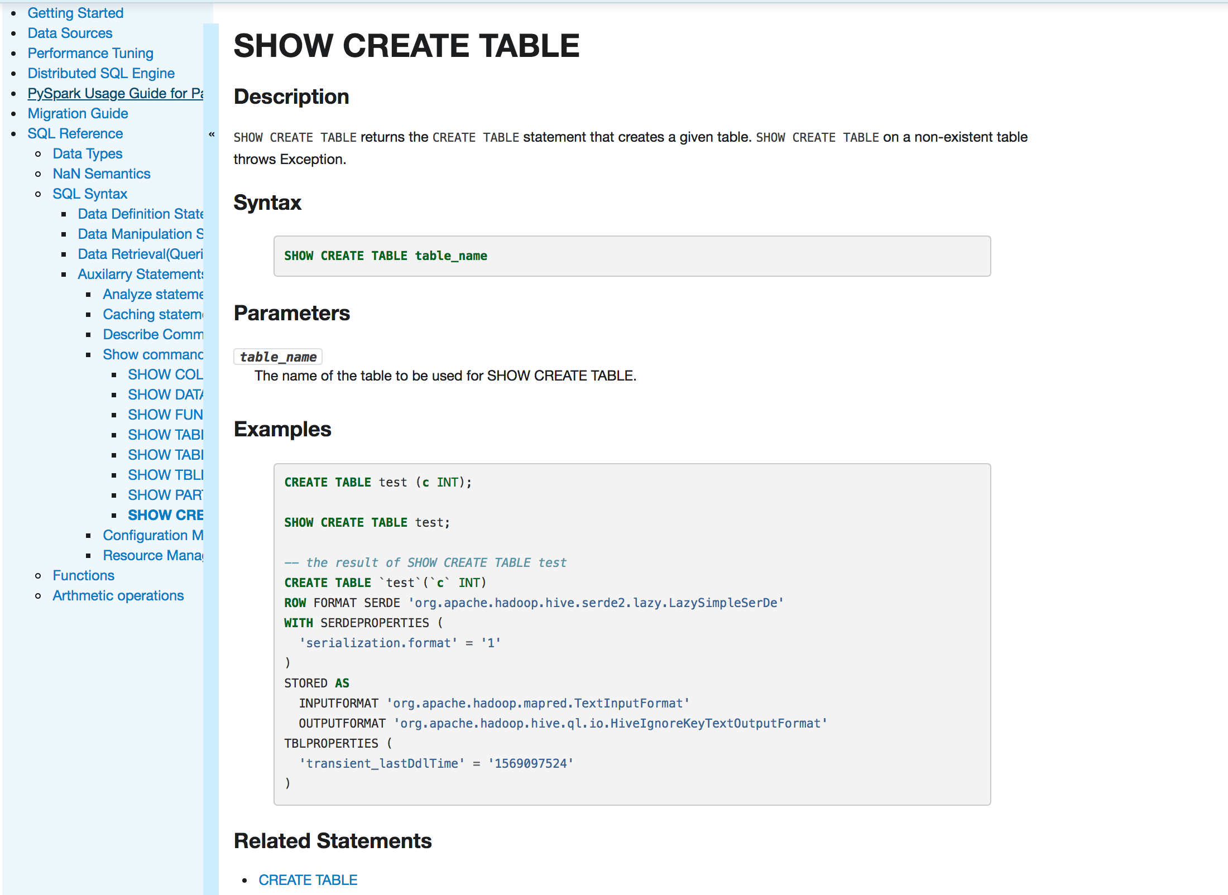Open Data Definition Statements entry
This screenshot has height=895, width=1228.
[x=140, y=214]
